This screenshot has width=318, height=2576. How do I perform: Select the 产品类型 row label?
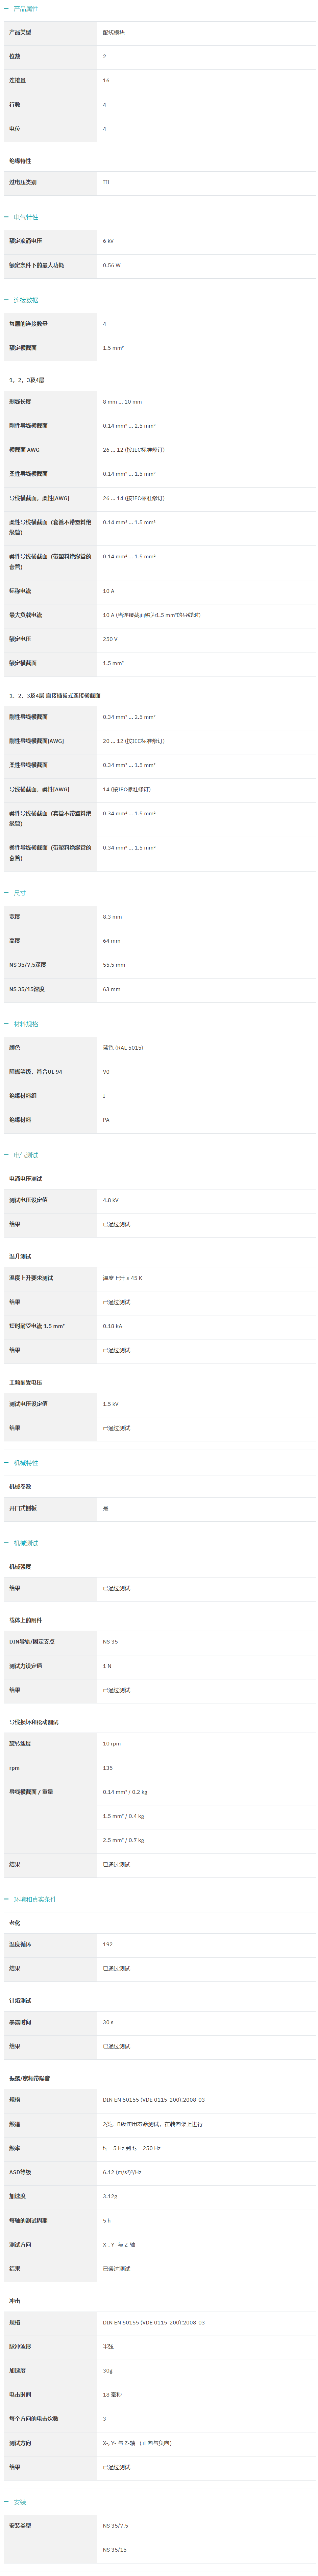tap(20, 32)
